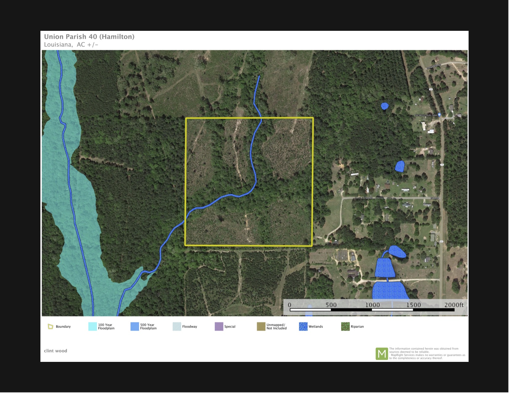509x393 pixels.
Task: Click the 1000 mark on scale bar
Action: [x=372, y=305]
